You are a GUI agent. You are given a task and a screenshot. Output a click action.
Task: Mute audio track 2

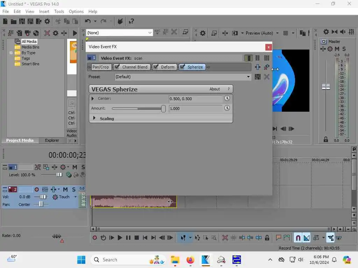pos(65,189)
